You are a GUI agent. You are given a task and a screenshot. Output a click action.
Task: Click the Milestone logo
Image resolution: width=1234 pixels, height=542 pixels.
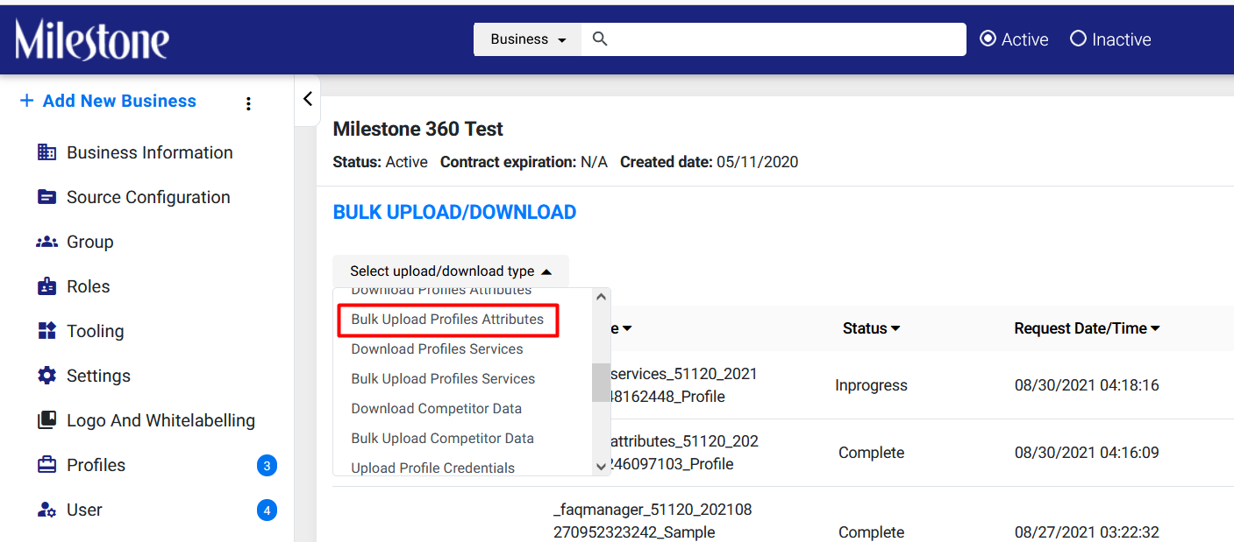(x=92, y=39)
